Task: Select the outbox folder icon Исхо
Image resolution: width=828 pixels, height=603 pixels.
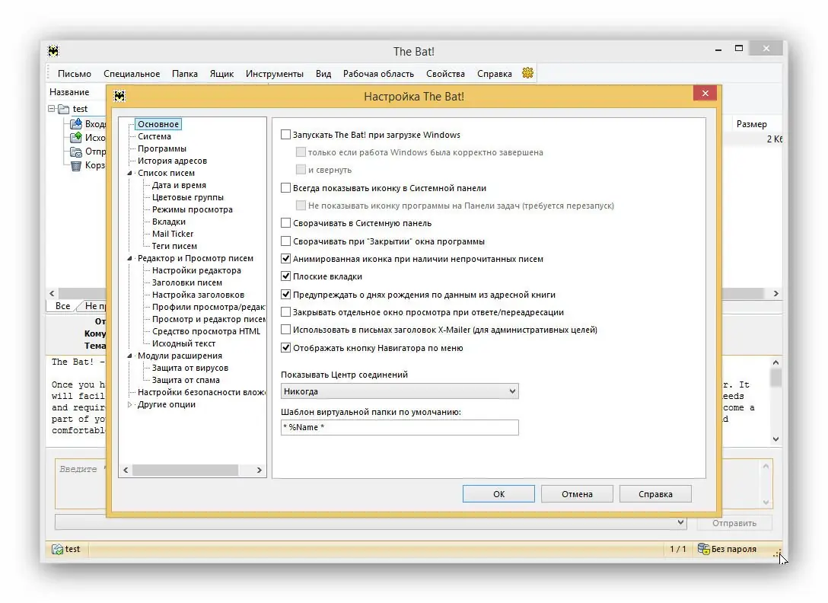Action: tap(76, 137)
